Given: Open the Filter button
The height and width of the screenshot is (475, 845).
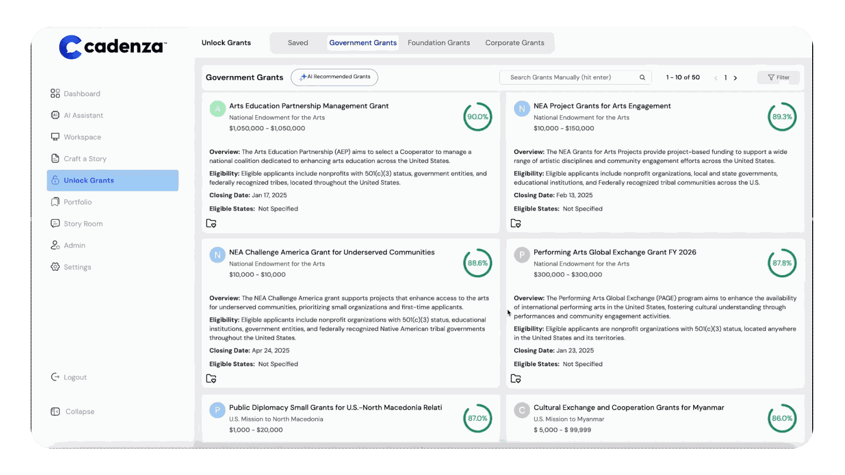Looking at the screenshot, I should 778,77.
